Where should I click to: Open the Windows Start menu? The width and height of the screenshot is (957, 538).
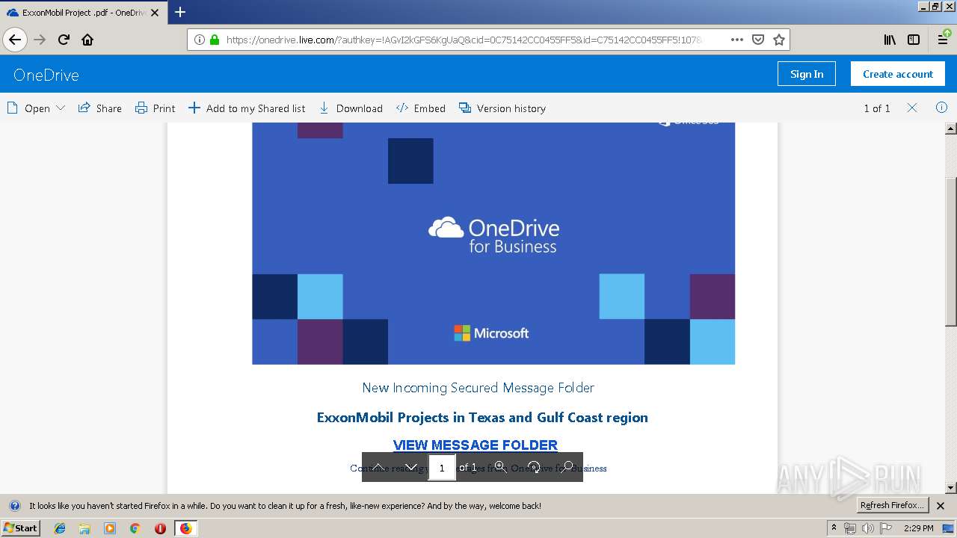pos(21,528)
